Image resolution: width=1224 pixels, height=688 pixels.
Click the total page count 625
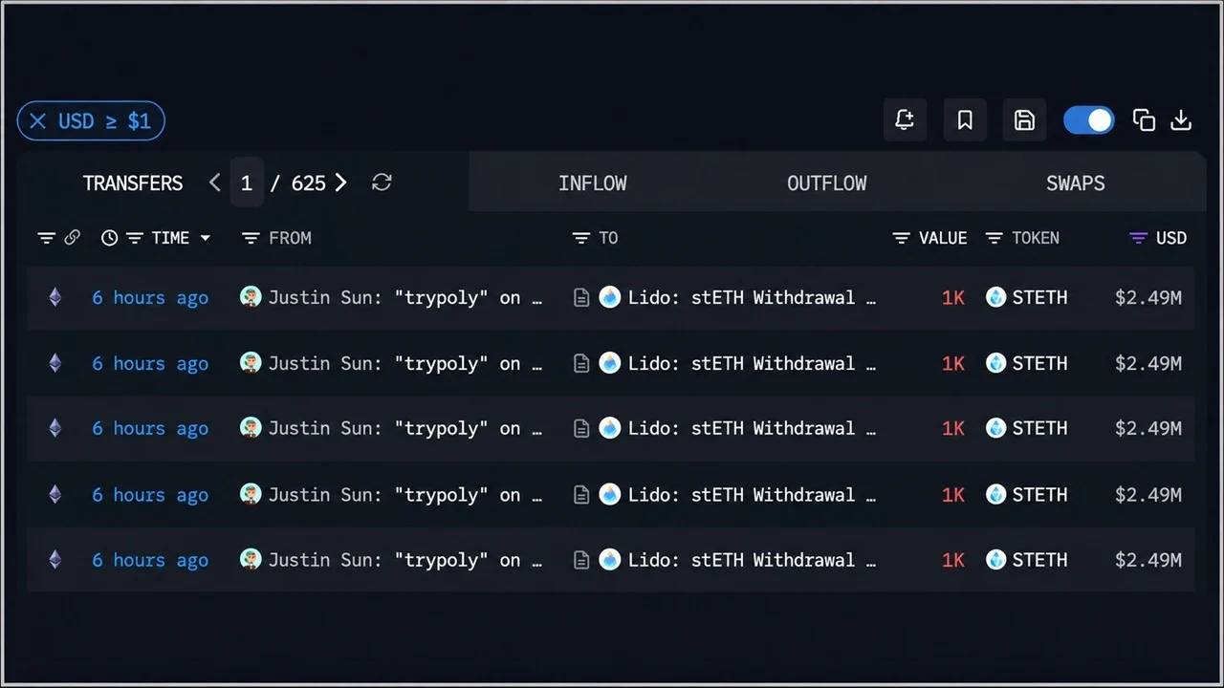pos(308,183)
